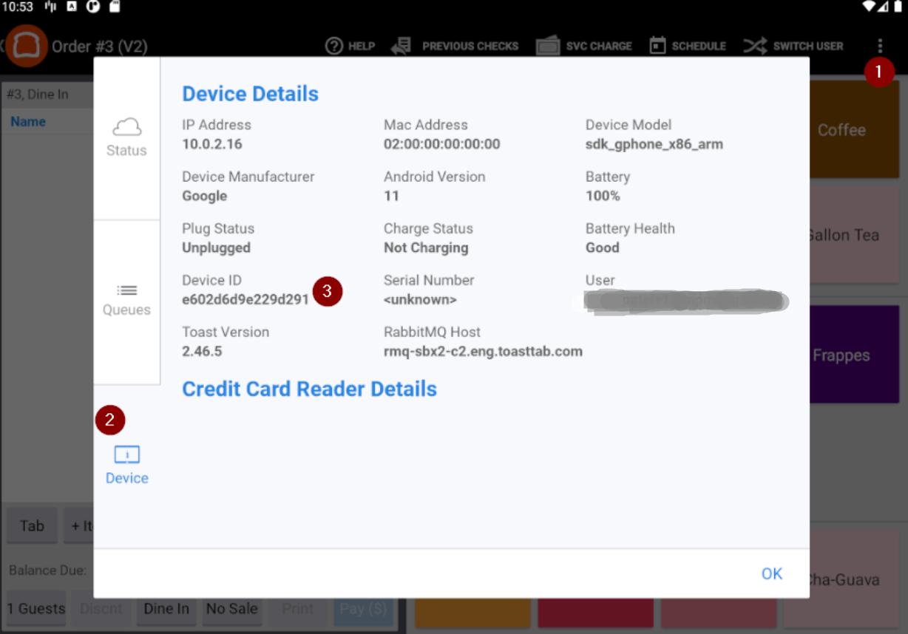Switch to the Tab view
The image size is (908, 634).
click(x=31, y=525)
